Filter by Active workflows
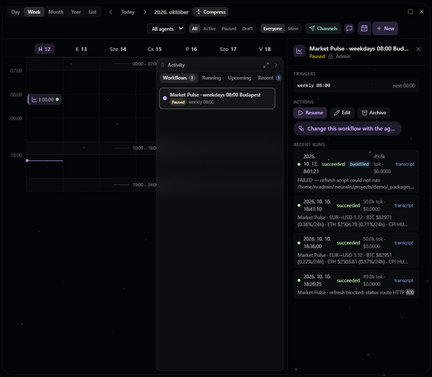 (x=209, y=29)
